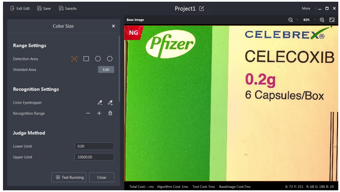340x192 pixels.
Task: Decrease the Recognition Range with minus
Action: click(x=88, y=113)
